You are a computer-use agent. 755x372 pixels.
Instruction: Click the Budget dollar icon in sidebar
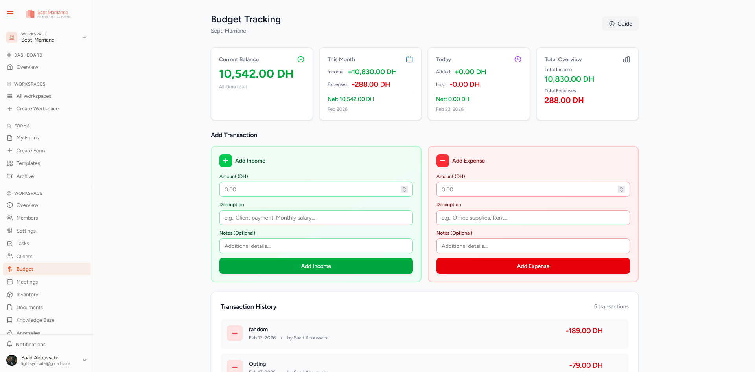tap(9, 269)
